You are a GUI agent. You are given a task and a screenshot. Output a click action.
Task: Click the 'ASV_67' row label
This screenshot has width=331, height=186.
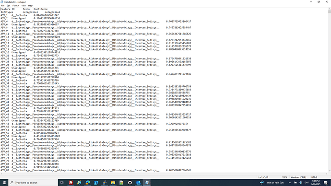pos(5,149)
